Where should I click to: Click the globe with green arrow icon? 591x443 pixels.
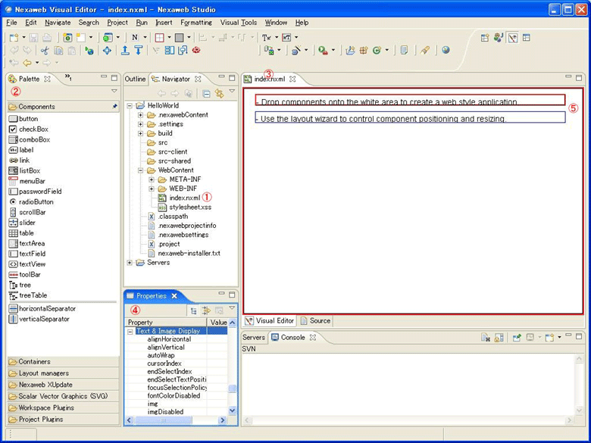89,51
